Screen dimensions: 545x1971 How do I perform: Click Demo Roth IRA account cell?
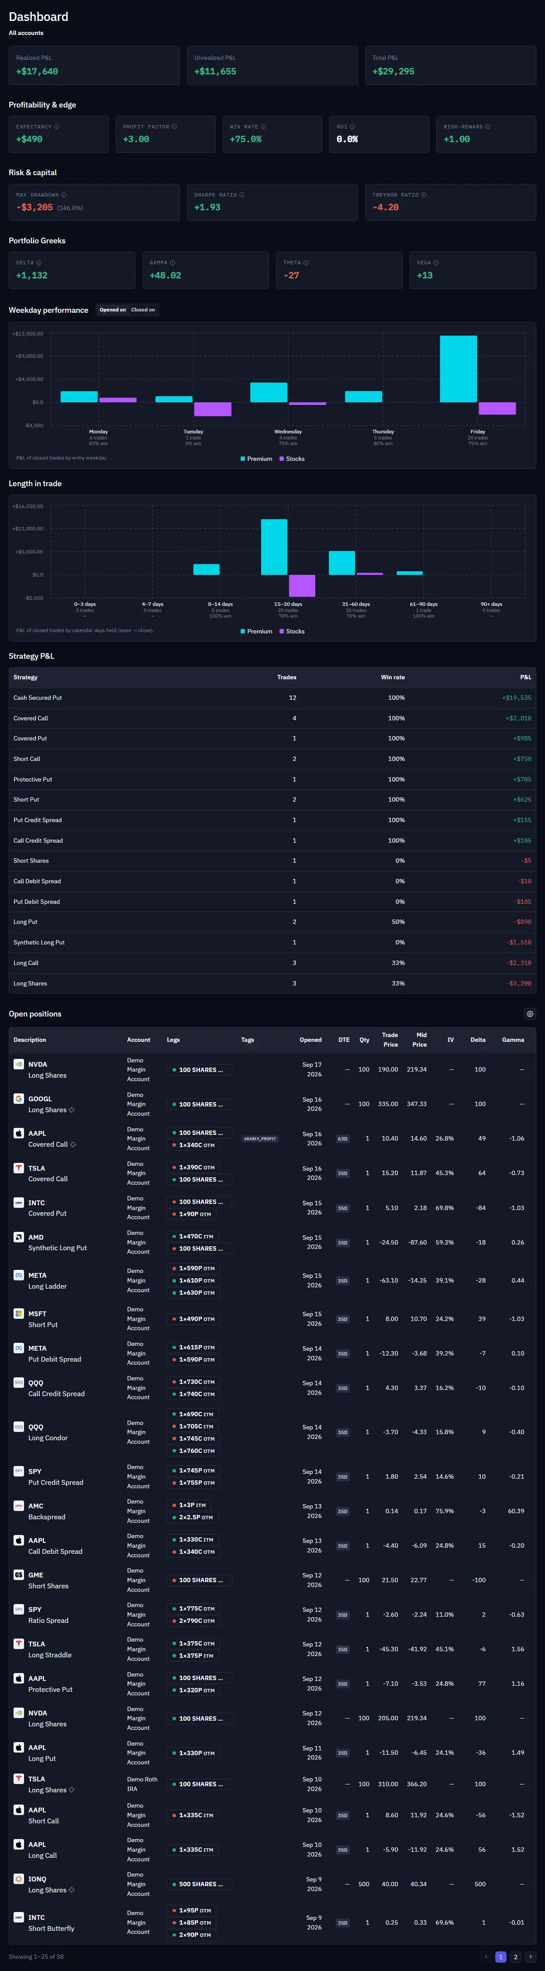click(142, 1784)
